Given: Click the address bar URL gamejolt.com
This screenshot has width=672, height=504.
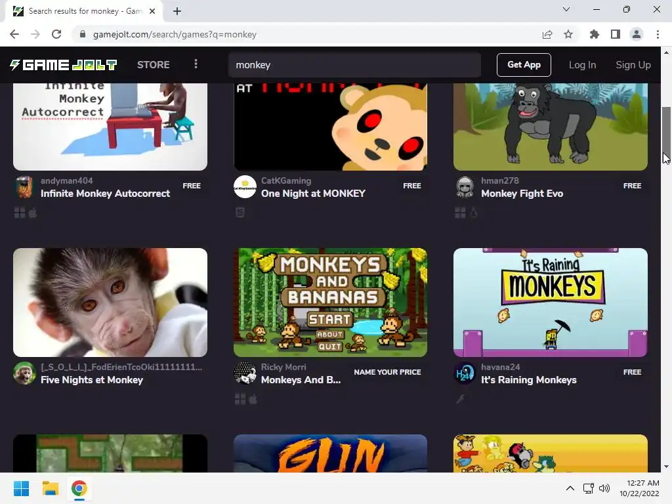Looking at the screenshot, I should [x=175, y=34].
